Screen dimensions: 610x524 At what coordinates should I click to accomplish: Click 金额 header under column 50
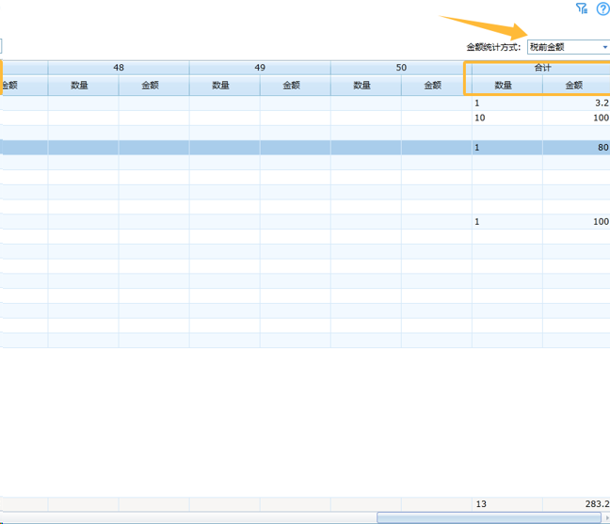[436, 86]
